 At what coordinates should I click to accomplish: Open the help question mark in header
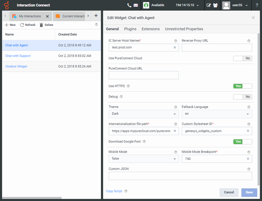point(257,5)
